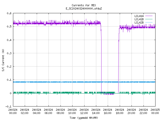Click the x-axis tick label 240324 02:00
The width and height of the screenshot is (160, 120).
24,111
